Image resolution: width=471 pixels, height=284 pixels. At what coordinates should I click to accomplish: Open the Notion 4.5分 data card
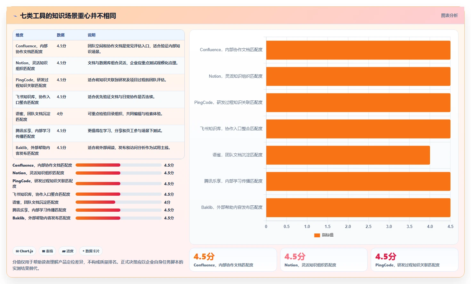click(x=324, y=260)
